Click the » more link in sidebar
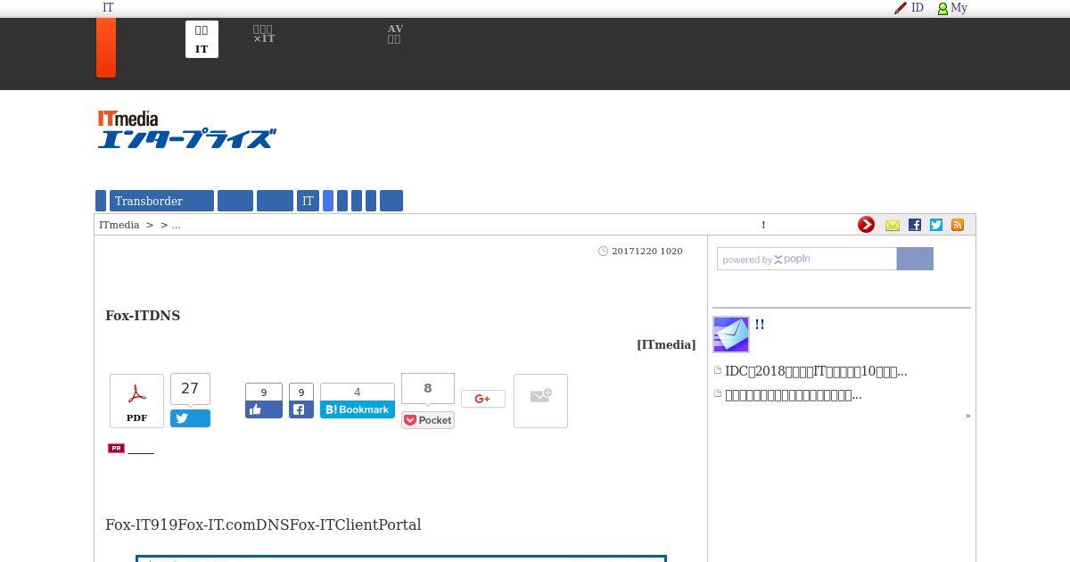 click(967, 416)
